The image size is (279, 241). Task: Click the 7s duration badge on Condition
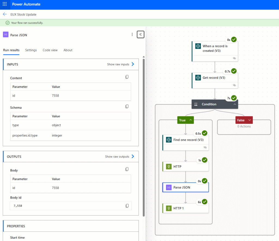[229, 98]
